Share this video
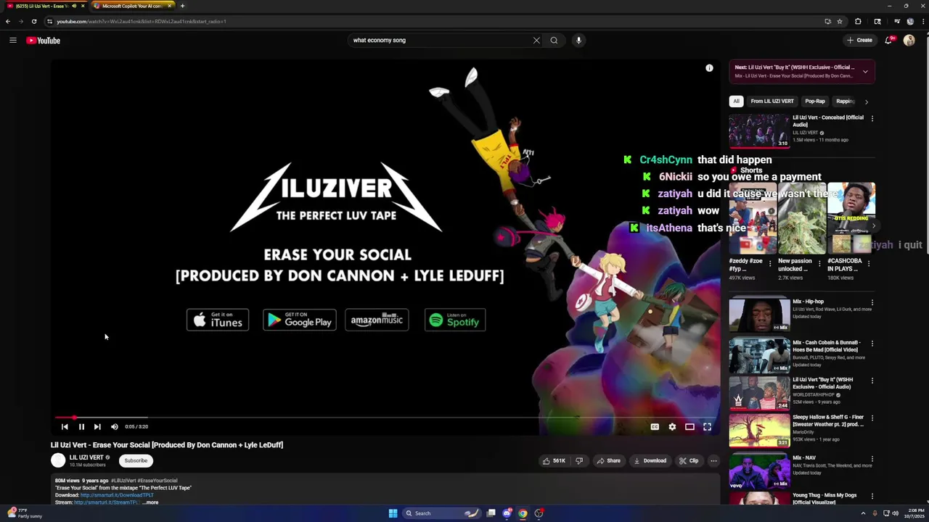The width and height of the screenshot is (929, 522). point(608,460)
